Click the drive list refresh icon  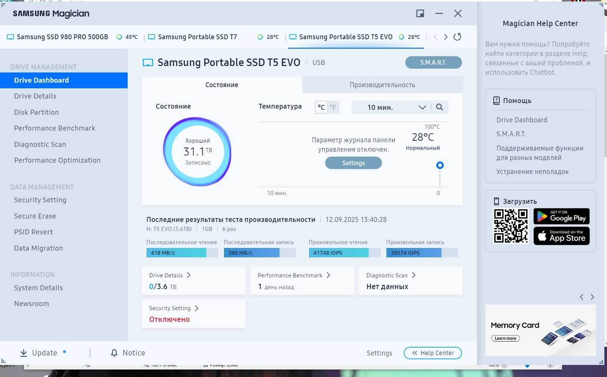(x=457, y=37)
